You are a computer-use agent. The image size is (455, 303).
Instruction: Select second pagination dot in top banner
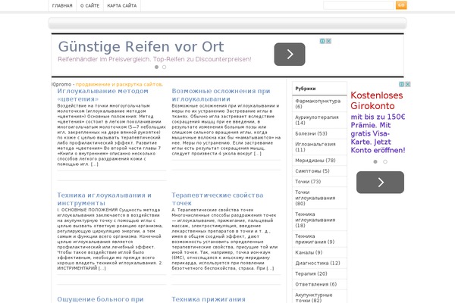[165, 67]
